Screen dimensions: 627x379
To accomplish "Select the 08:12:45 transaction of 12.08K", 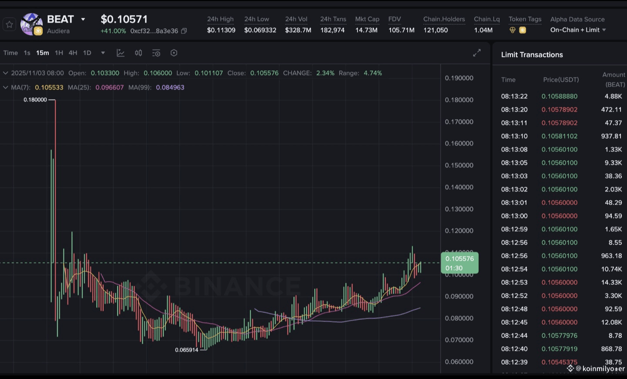I will coord(561,322).
